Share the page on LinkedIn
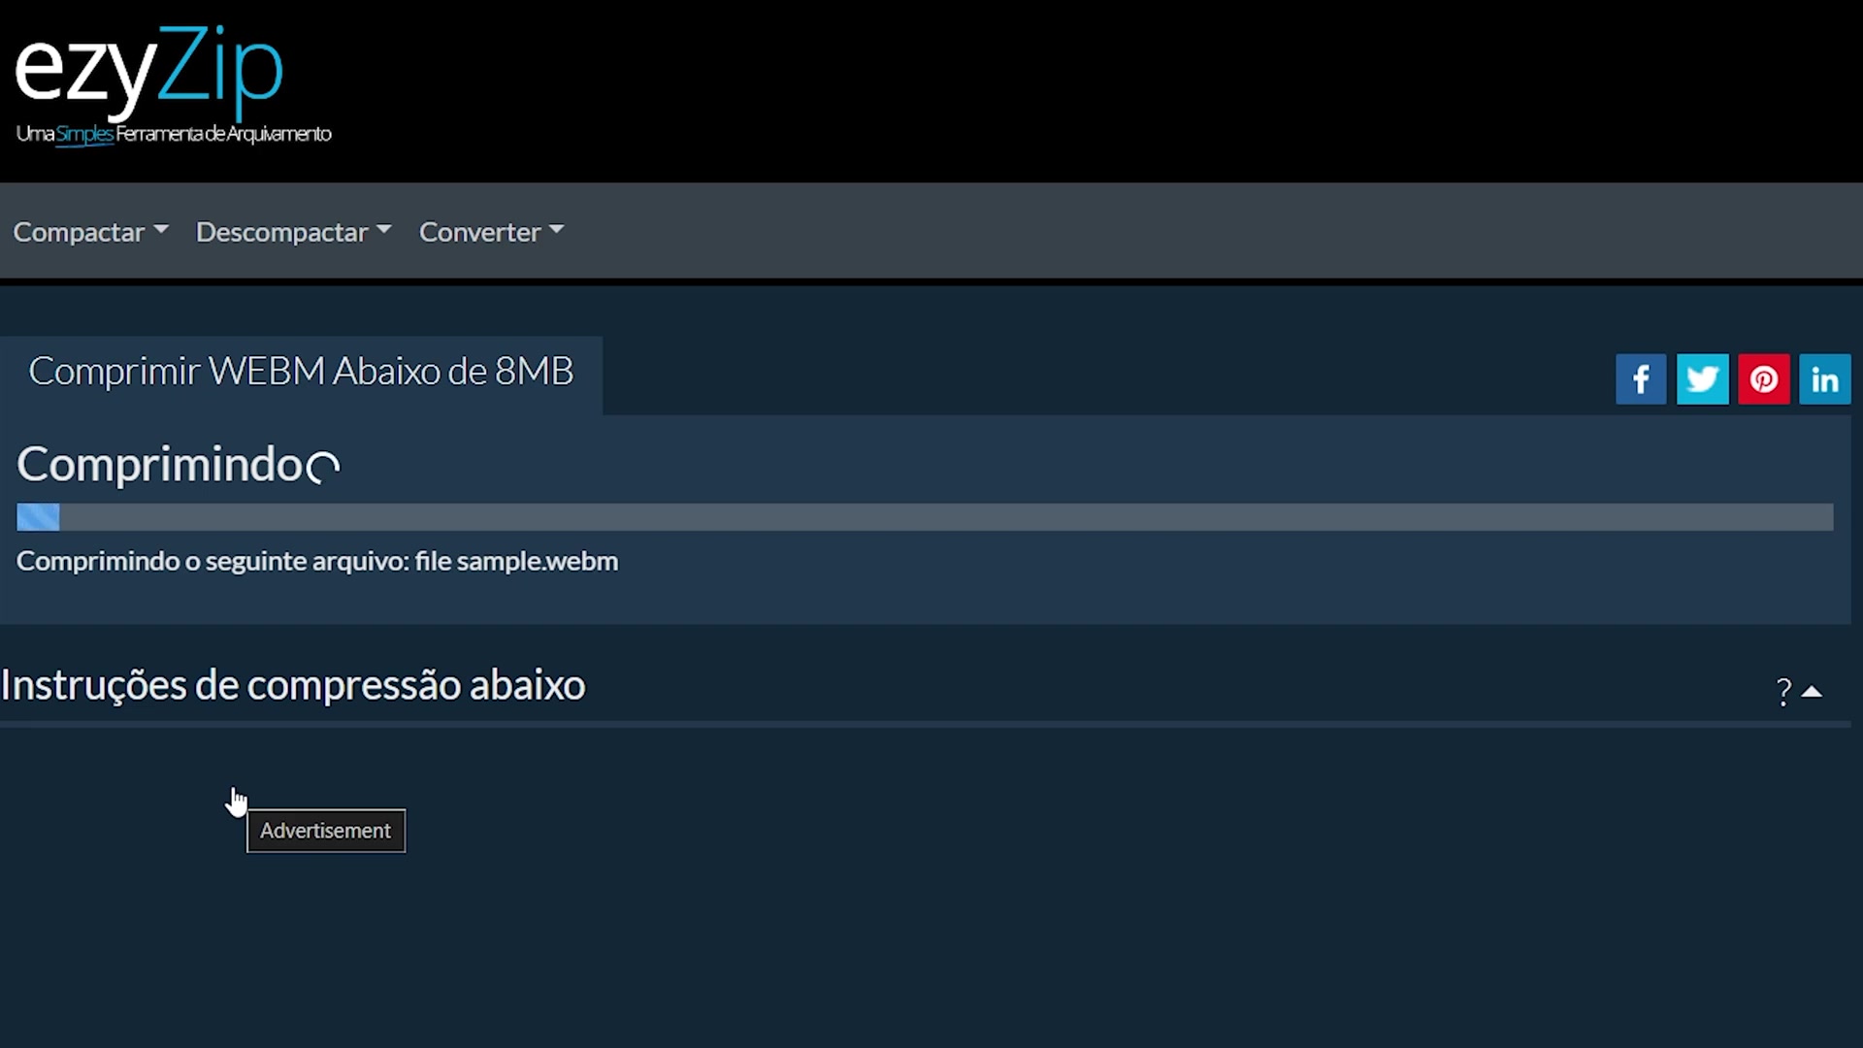Image resolution: width=1863 pixels, height=1048 pixels. coord(1825,378)
